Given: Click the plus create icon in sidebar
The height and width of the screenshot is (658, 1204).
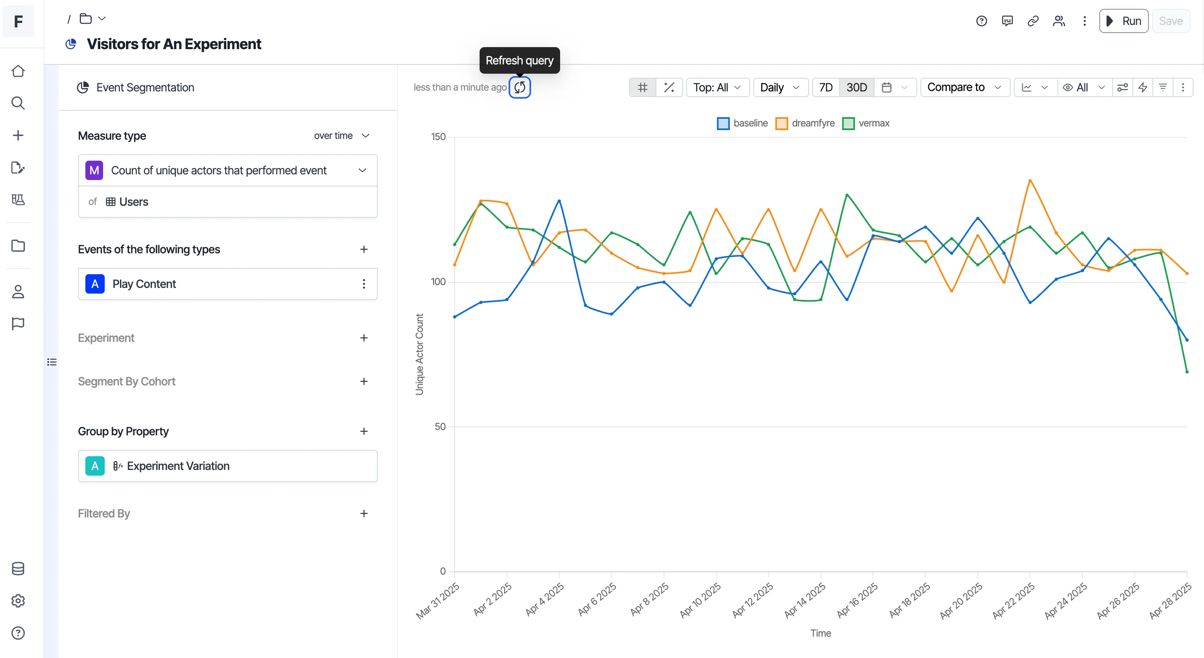Looking at the screenshot, I should tap(18, 135).
